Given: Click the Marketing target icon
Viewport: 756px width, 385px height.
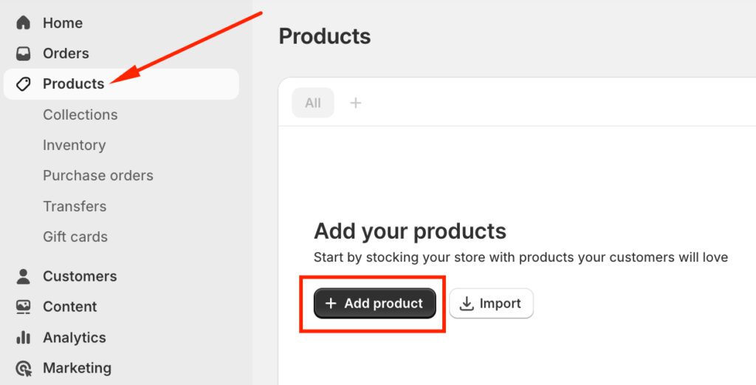Looking at the screenshot, I should [x=24, y=368].
